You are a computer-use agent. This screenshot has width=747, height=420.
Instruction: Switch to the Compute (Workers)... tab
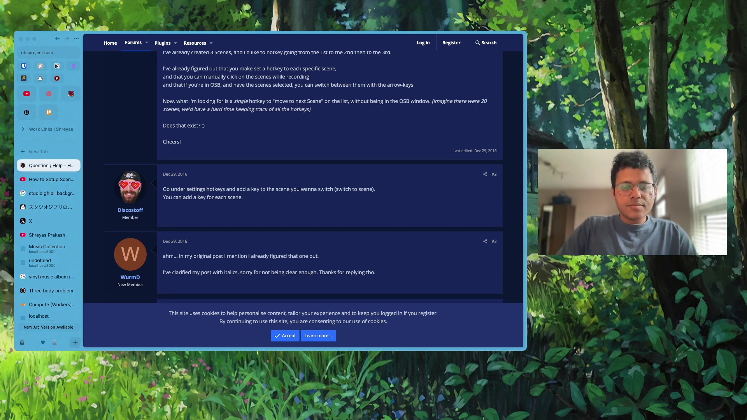click(x=49, y=304)
